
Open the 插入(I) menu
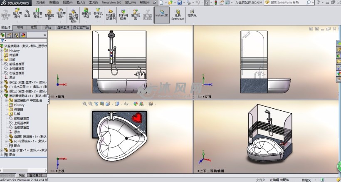(81, 2)
